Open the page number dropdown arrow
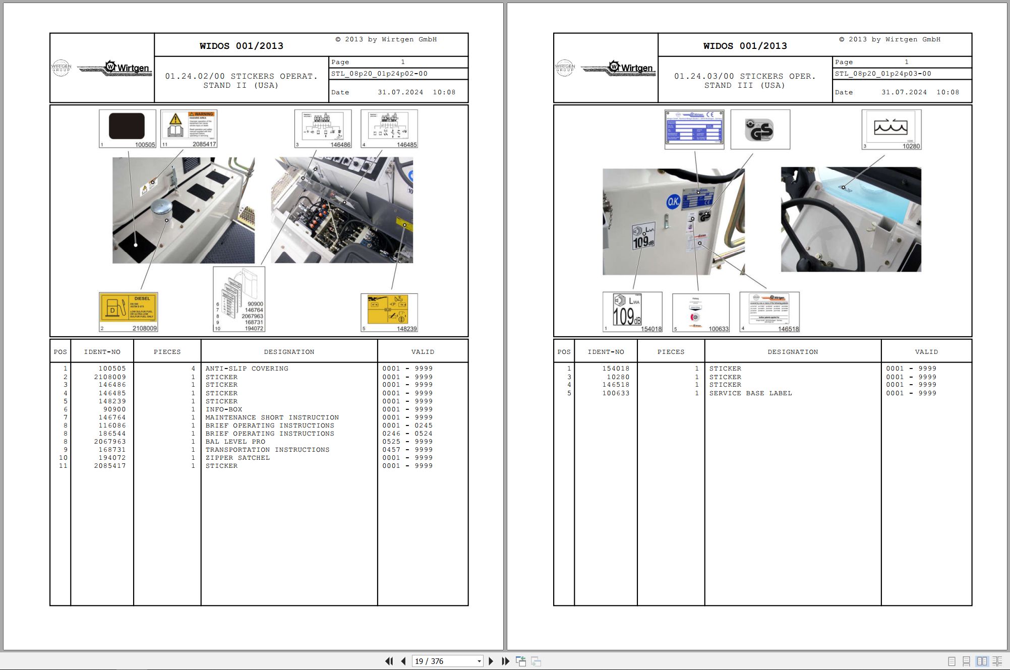 (479, 661)
